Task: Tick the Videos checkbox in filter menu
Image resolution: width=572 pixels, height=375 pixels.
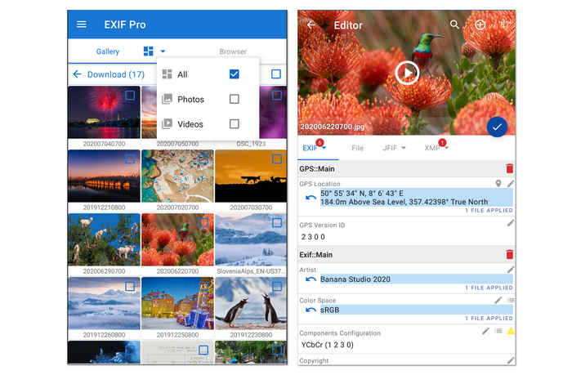Action: point(235,124)
